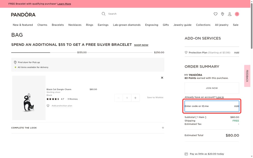
Task: Open the Jewelry guide menu
Action: pos(182,25)
